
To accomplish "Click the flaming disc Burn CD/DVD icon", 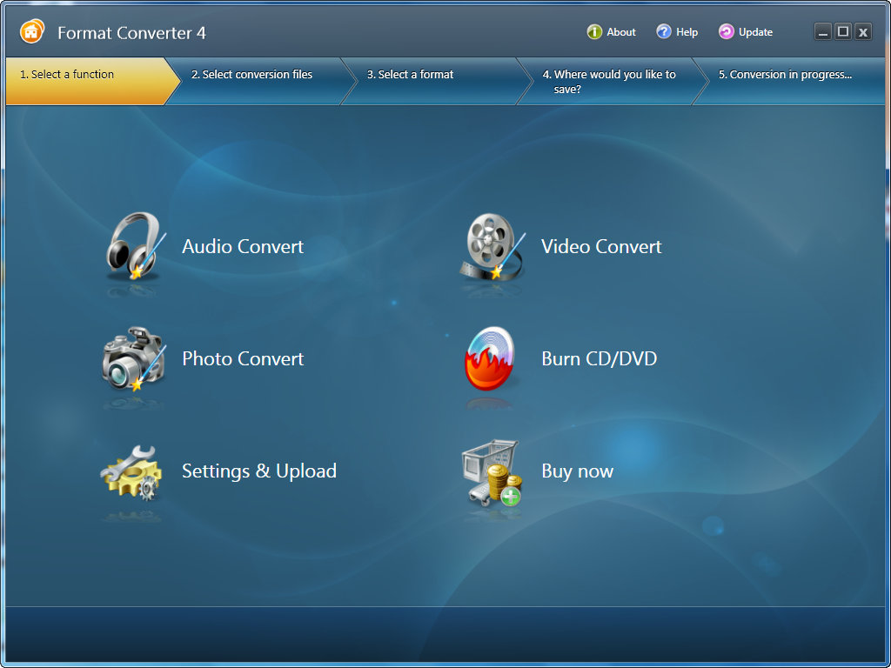I will coord(490,358).
